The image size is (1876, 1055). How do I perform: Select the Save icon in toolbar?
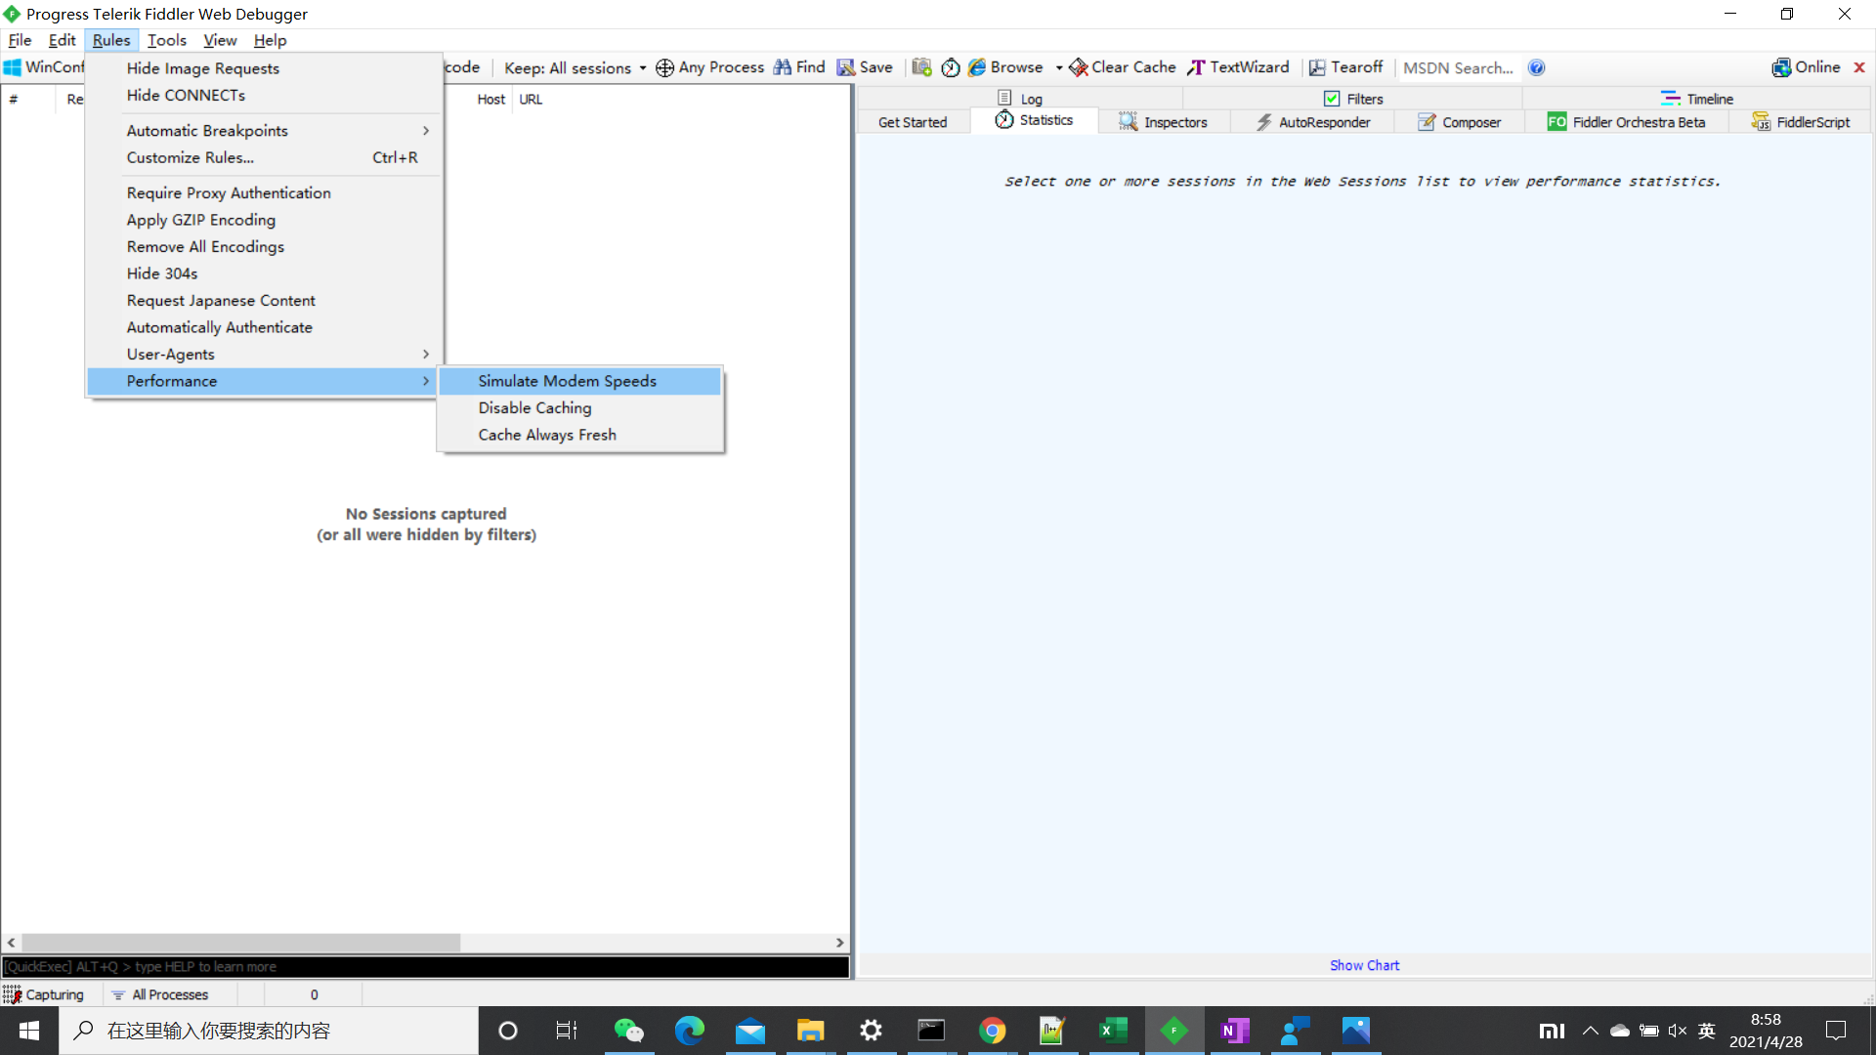(845, 67)
